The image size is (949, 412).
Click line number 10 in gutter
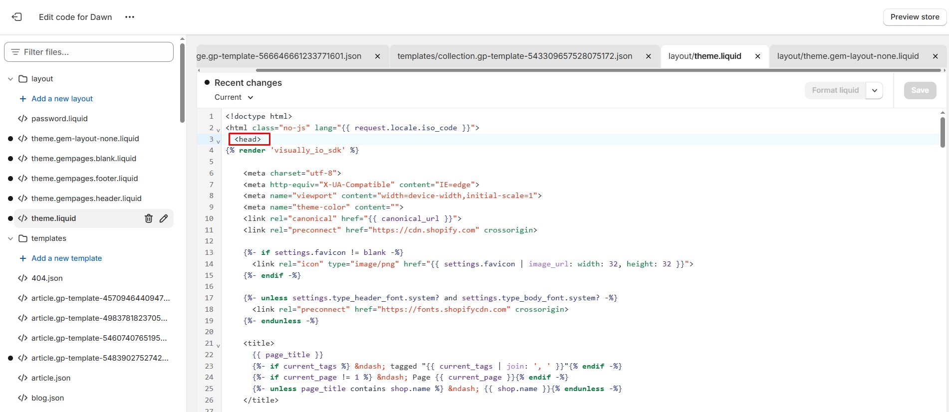click(x=209, y=218)
